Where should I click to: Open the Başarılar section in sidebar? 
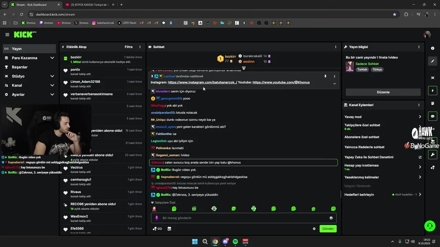point(29,67)
